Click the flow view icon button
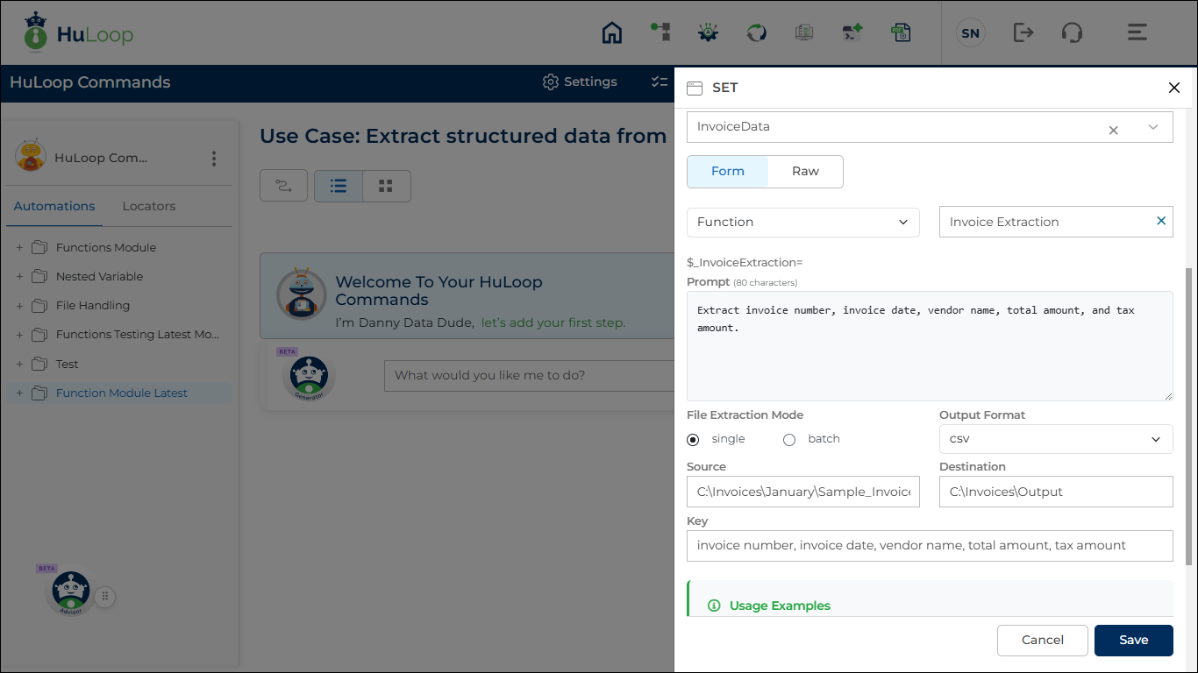Image resolution: width=1198 pixels, height=673 pixels. click(283, 186)
